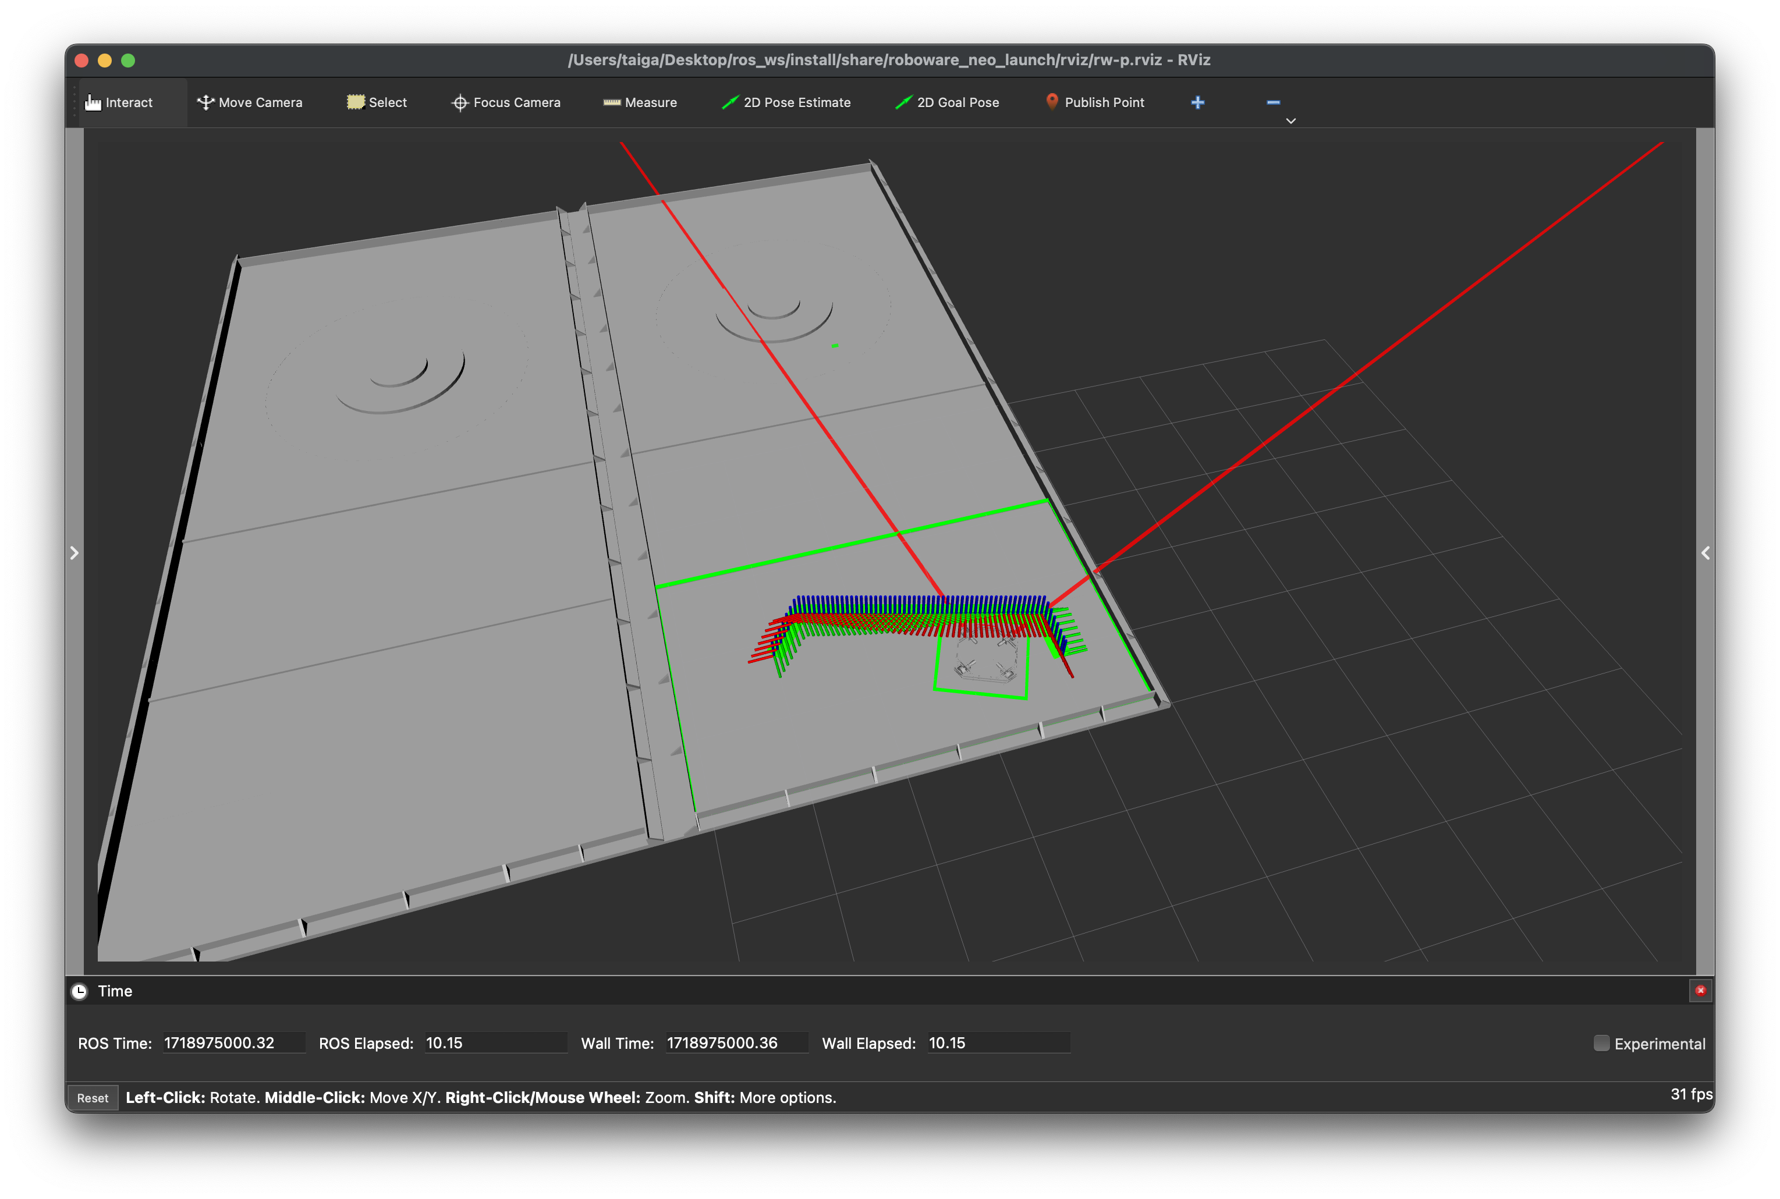Remove a tool with minus icon
1780x1199 pixels.
pyautogui.click(x=1273, y=102)
